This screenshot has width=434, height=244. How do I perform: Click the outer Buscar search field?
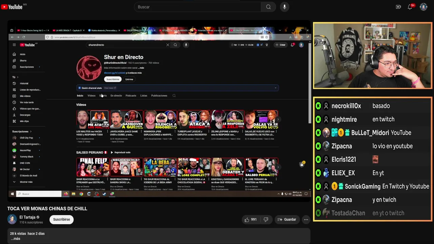[198, 7]
